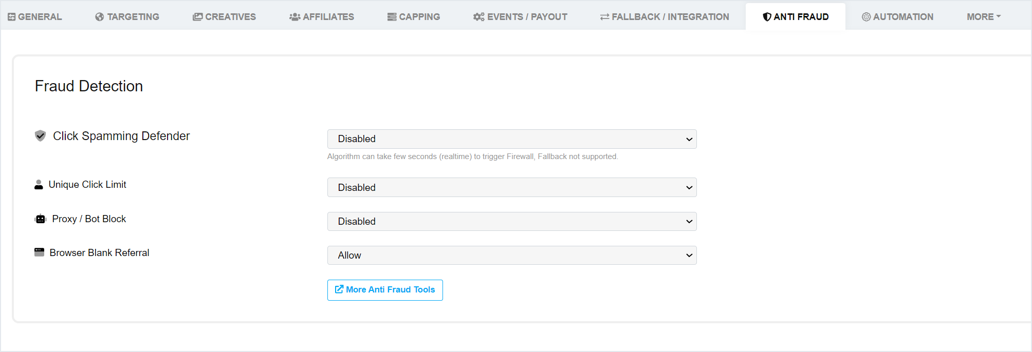Viewport: 1032px width, 352px height.
Task: Expand the MORE tab menu
Action: [983, 17]
